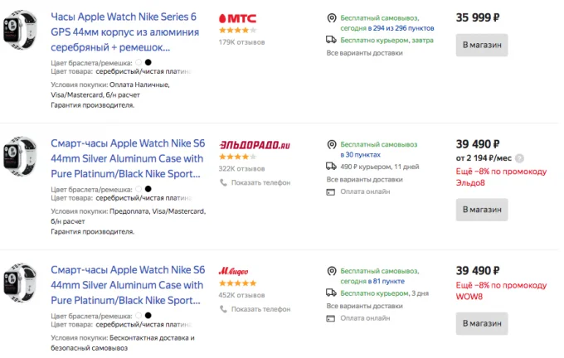Click the pickup pin icon in MTS offer
The width and height of the screenshot is (564, 358).
[x=332, y=18]
